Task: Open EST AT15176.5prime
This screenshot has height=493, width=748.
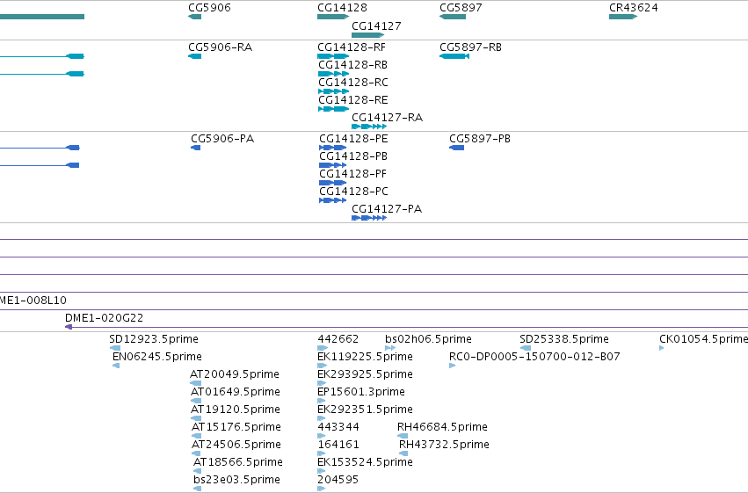Action: 236,427
